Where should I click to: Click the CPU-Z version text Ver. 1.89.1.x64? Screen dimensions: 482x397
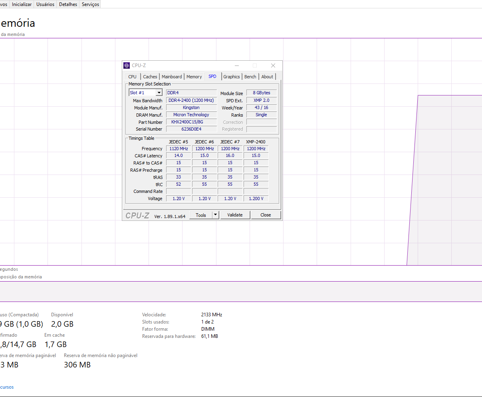(170, 216)
